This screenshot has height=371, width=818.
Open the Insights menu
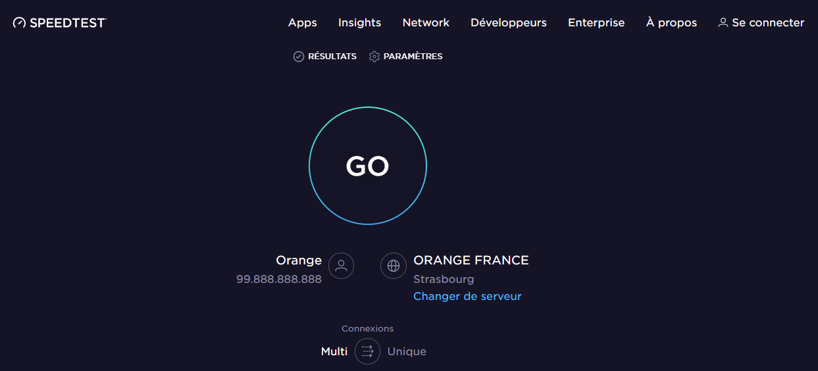click(x=359, y=22)
